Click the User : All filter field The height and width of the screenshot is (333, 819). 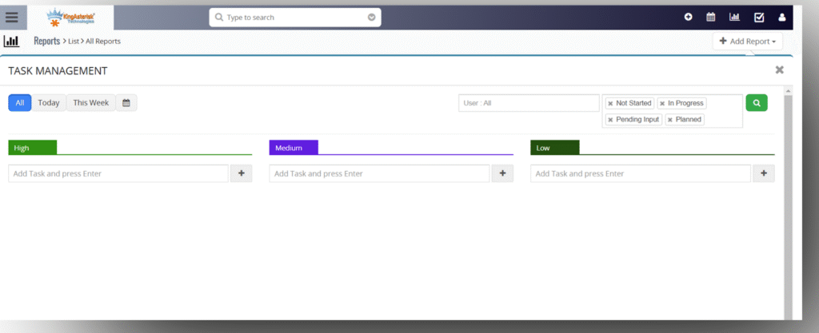point(529,103)
